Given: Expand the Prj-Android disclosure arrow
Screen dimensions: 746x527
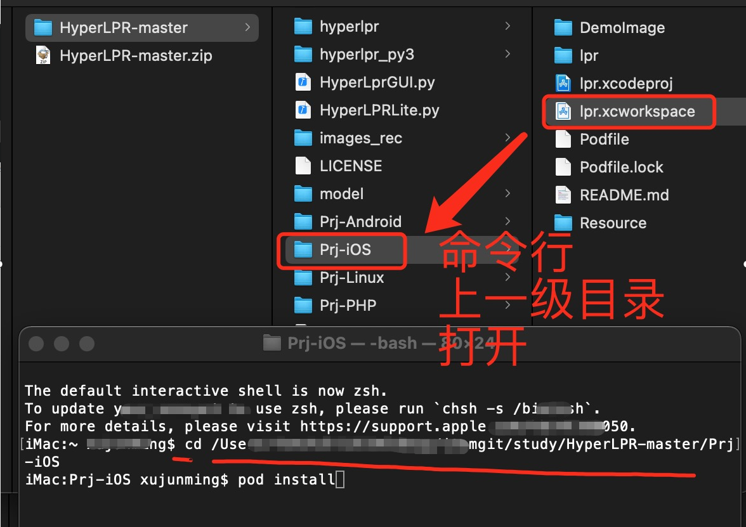Looking at the screenshot, I should pos(507,221).
